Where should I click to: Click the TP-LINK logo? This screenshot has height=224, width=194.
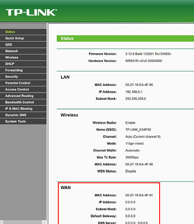[31, 12]
